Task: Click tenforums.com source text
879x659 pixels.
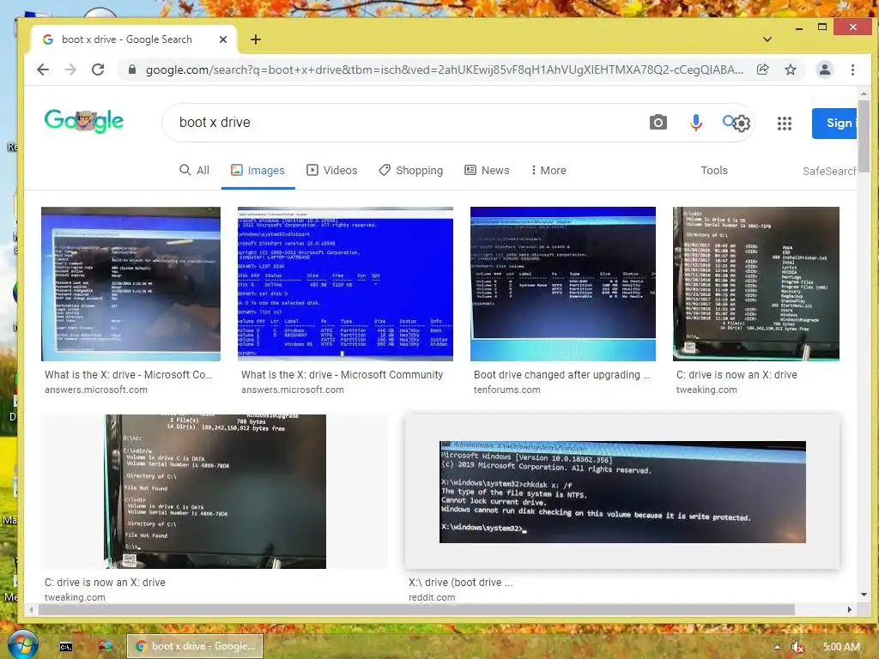Action: [x=506, y=390]
